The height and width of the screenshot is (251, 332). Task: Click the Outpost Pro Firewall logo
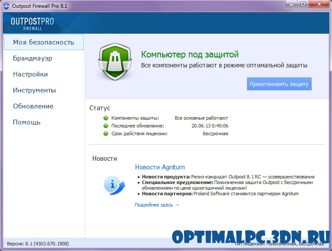pos(32,23)
